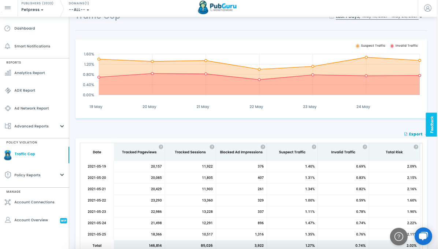Open the Feedback side tab
This screenshot has width=438, height=249.
pos(431,124)
